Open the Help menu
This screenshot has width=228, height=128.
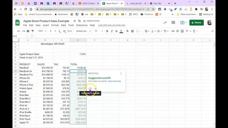92,25
